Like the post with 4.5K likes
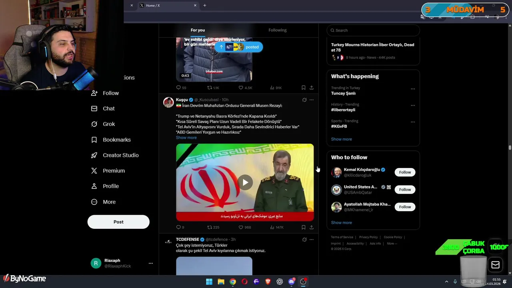 coord(245,88)
